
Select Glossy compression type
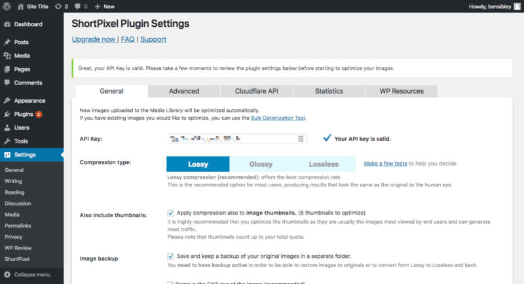coord(261,164)
